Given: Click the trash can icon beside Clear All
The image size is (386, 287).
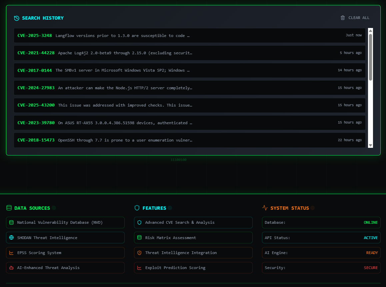Looking at the screenshot, I should click(342, 18).
